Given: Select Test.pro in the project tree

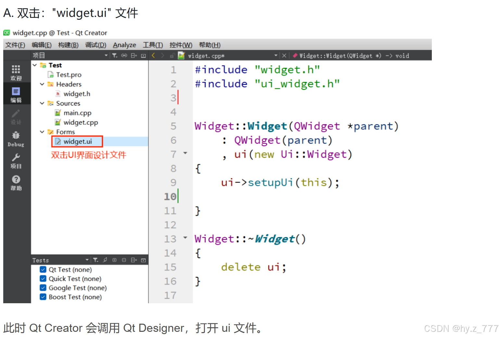Looking at the screenshot, I should (x=69, y=75).
